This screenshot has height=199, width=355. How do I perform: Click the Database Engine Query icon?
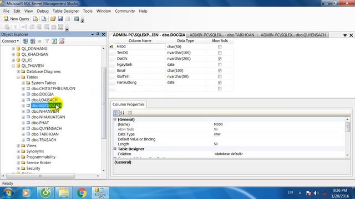35,19
